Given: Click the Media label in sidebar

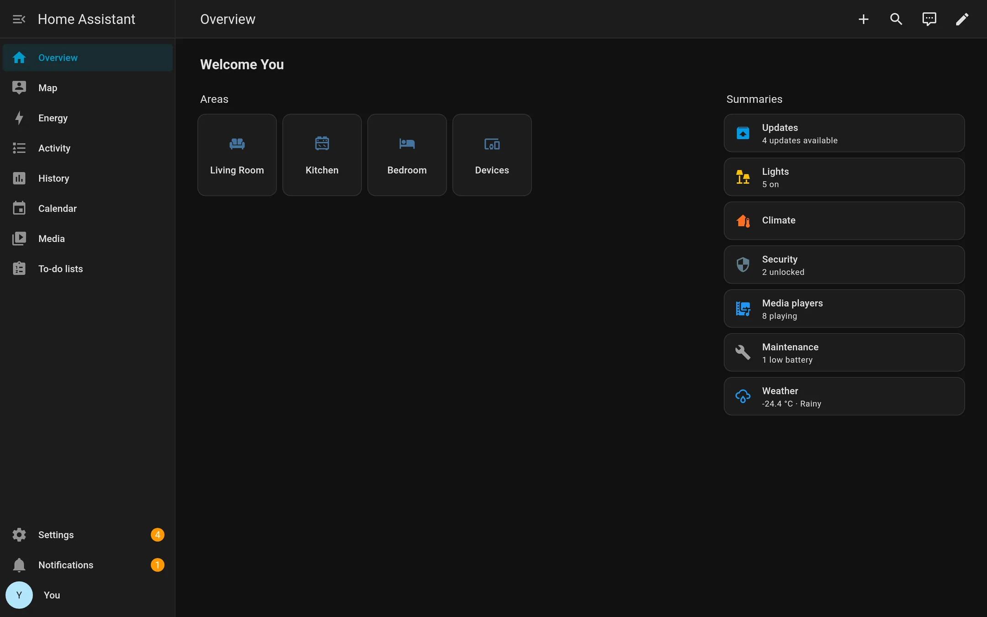Looking at the screenshot, I should pyautogui.click(x=52, y=239).
